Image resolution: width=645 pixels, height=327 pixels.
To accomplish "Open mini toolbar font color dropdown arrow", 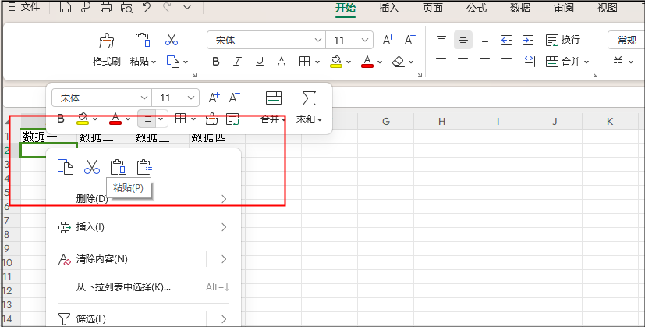I will [128, 119].
